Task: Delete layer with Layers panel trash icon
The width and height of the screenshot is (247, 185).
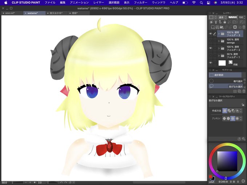Action: [x=244, y=27]
